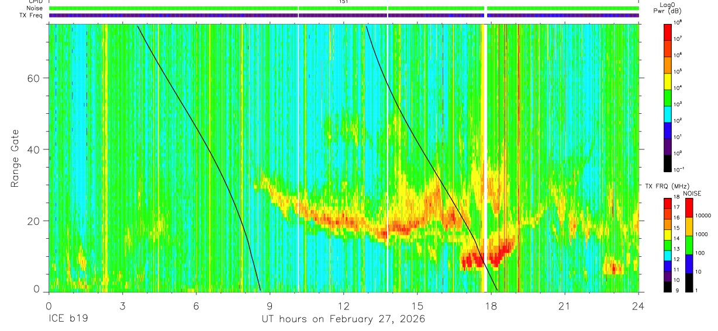The width and height of the screenshot is (718, 331).
Task: Click the black TX FRQ swatch between 9 and 10
Action: 668,287
